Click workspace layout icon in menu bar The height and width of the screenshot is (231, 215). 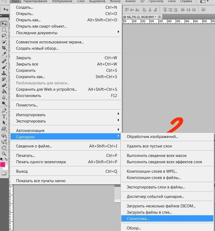[x=203, y=1]
